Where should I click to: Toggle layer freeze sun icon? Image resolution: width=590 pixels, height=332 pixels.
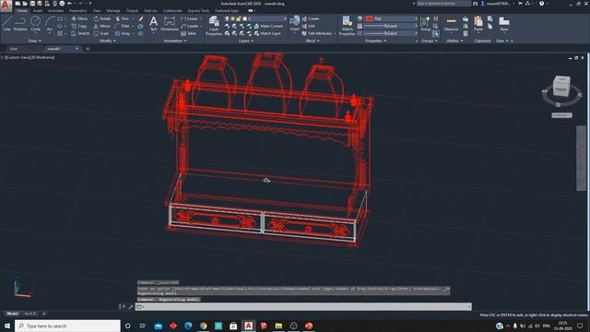(x=232, y=18)
